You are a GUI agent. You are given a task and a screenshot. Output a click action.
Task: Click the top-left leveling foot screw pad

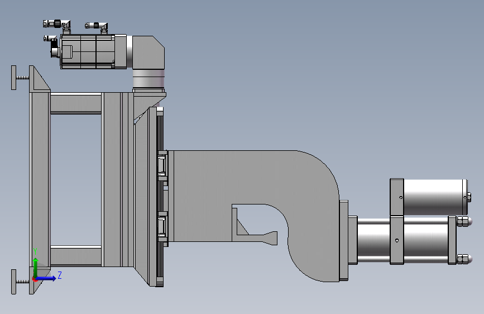13,78
